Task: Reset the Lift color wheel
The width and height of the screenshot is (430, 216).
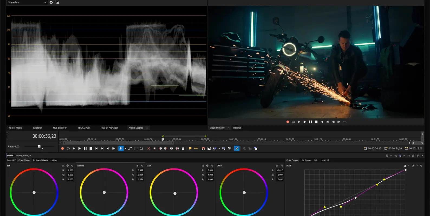Action: 72,166
